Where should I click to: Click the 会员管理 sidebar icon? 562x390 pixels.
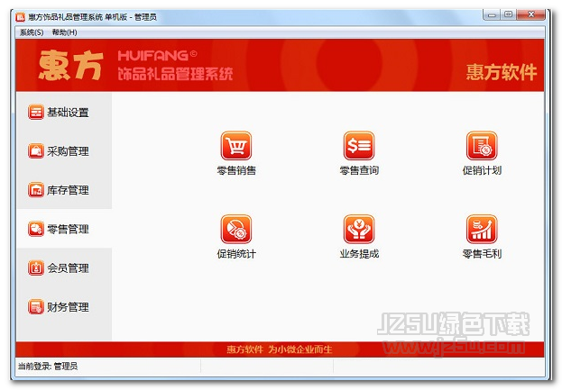click(36, 268)
